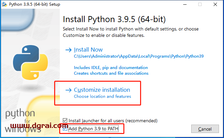This screenshot has height=138, width=224.
Task: Minimize the Python Setup window
Action: [185, 4]
